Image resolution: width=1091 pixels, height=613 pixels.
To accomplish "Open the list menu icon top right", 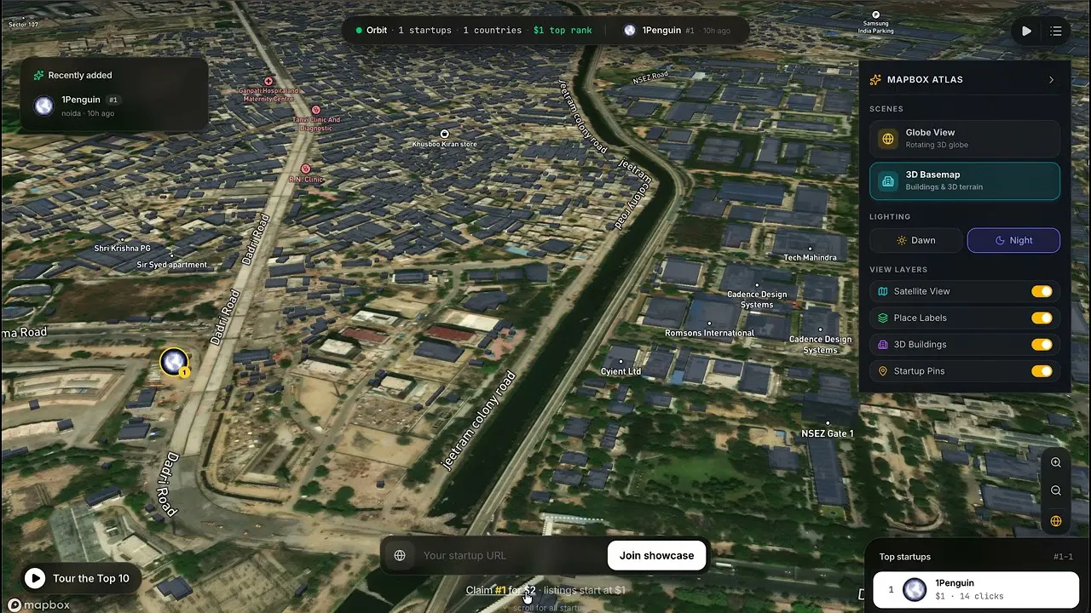I will (x=1056, y=31).
